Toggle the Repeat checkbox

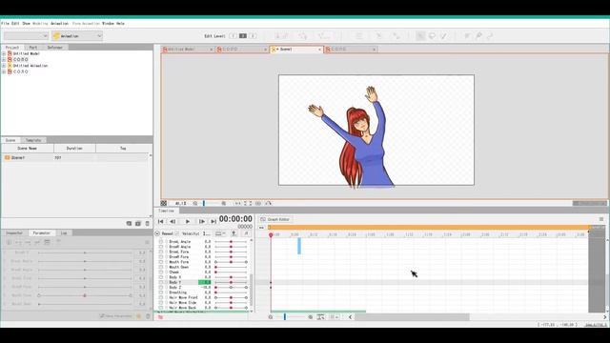(176, 233)
